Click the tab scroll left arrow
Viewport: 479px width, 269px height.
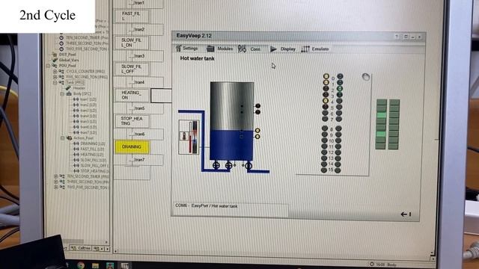click(103, 249)
